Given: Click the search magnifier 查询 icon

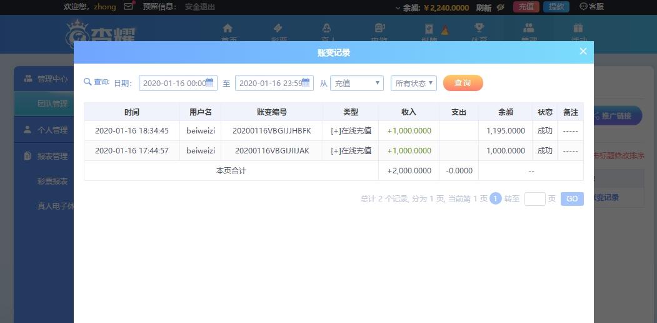Looking at the screenshot, I should click(88, 82).
